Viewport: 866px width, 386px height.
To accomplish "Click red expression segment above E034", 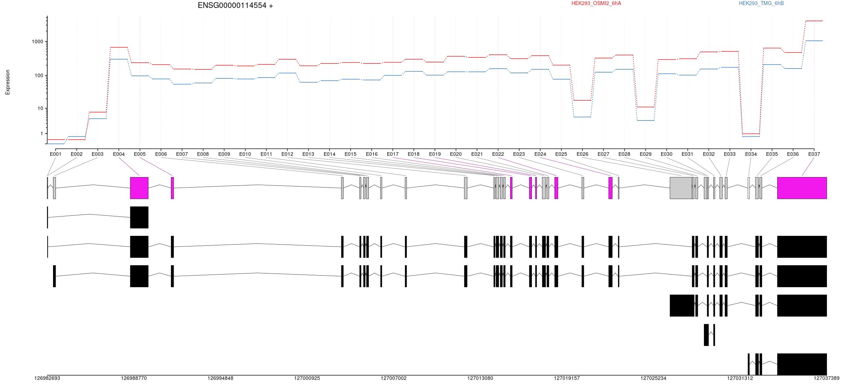I will click(751, 134).
